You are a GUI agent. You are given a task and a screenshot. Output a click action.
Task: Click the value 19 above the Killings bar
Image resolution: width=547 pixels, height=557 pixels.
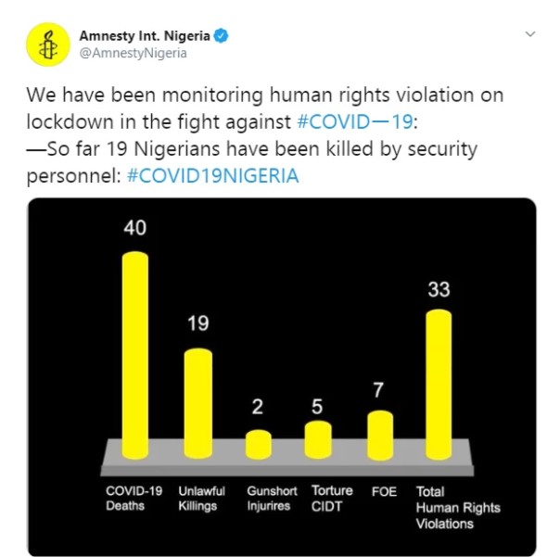198,323
